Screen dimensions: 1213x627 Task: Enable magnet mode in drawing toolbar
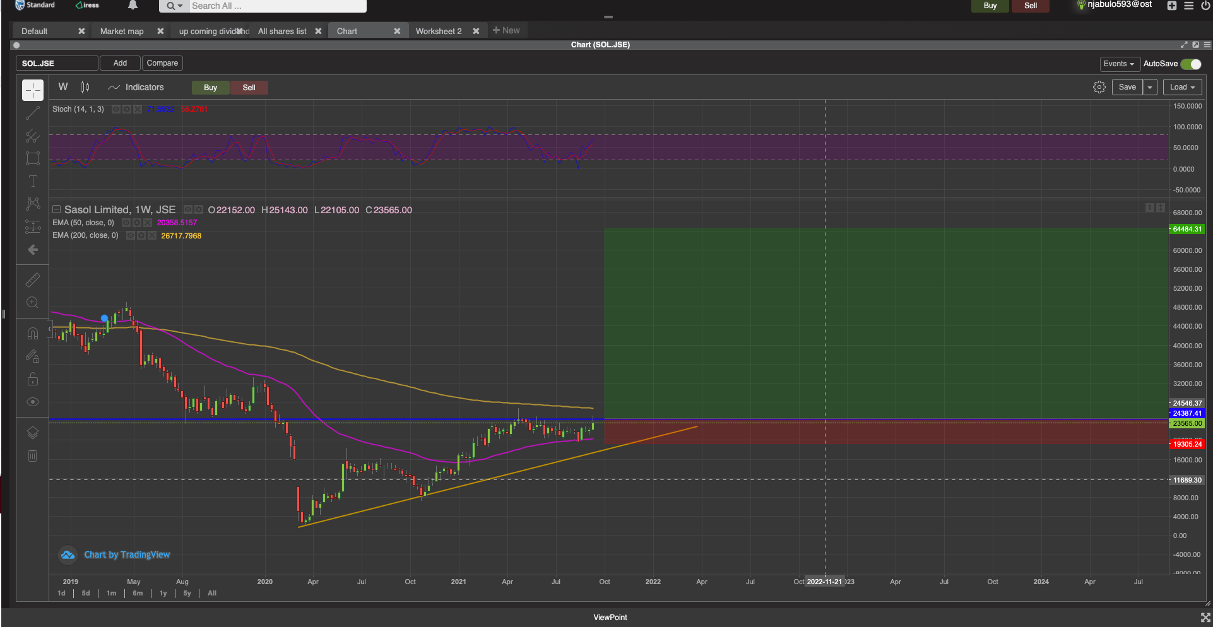(x=33, y=334)
